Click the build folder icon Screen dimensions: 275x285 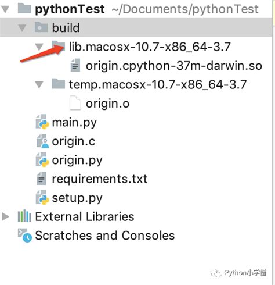tap(41, 27)
